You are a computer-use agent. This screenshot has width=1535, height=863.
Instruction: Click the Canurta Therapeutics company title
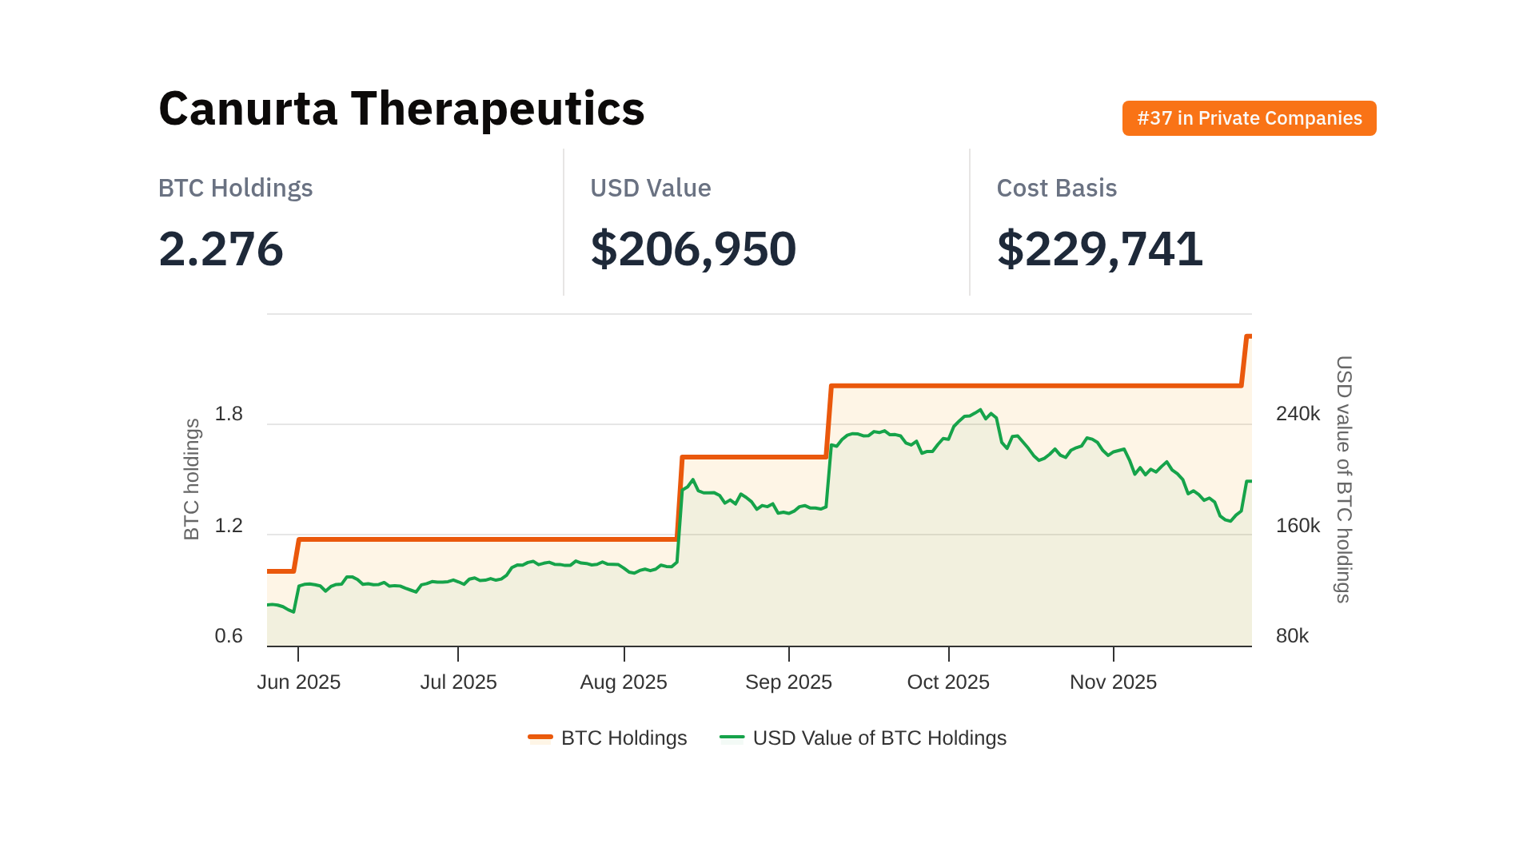click(x=401, y=109)
